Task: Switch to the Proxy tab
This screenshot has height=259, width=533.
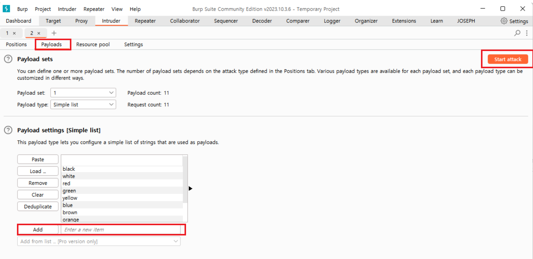Action: pyautogui.click(x=81, y=21)
